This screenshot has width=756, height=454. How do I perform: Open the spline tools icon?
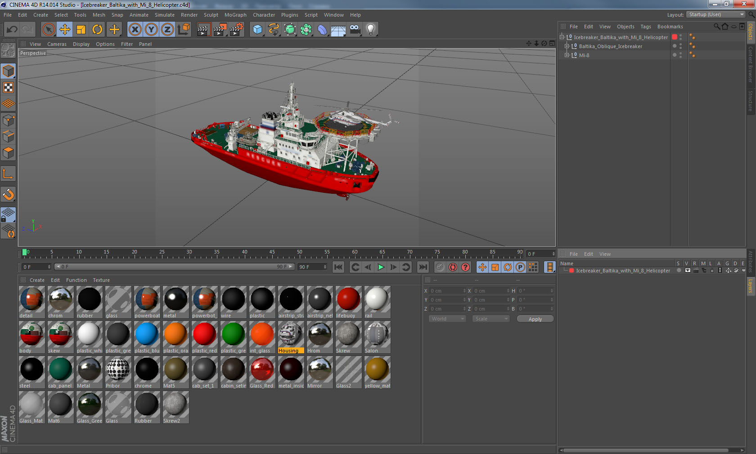[274, 30]
